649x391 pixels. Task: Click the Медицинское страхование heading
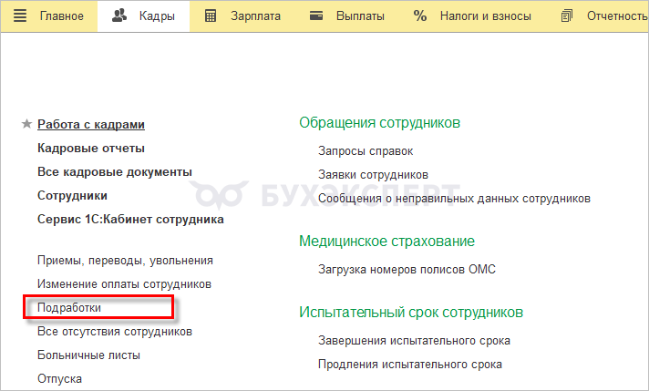[386, 241]
